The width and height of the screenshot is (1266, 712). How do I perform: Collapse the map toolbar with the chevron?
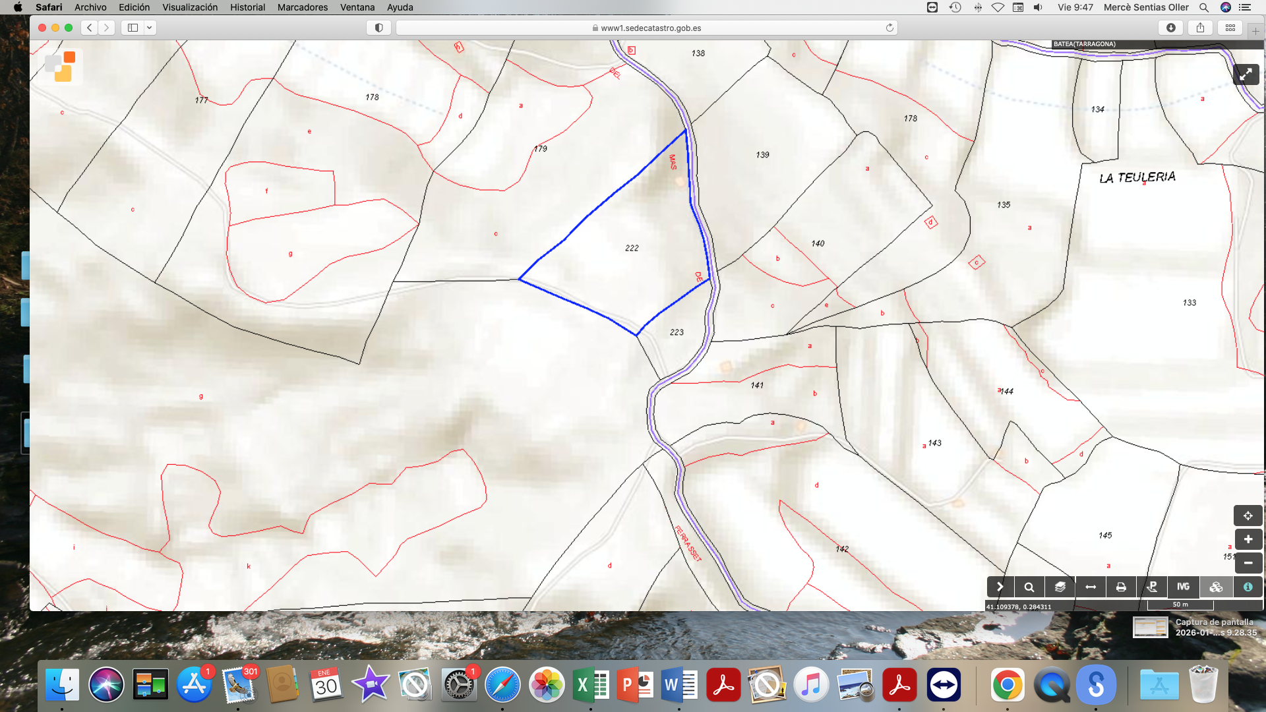point(1000,587)
